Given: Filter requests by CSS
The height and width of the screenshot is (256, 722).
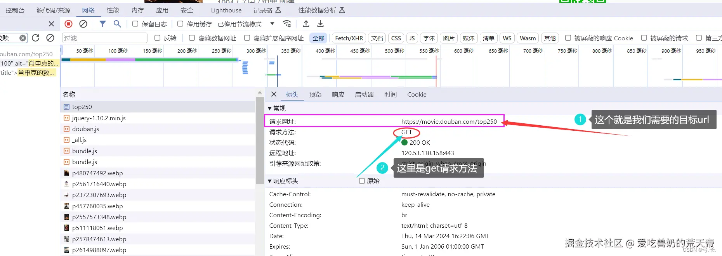Looking at the screenshot, I should (396, 38).
